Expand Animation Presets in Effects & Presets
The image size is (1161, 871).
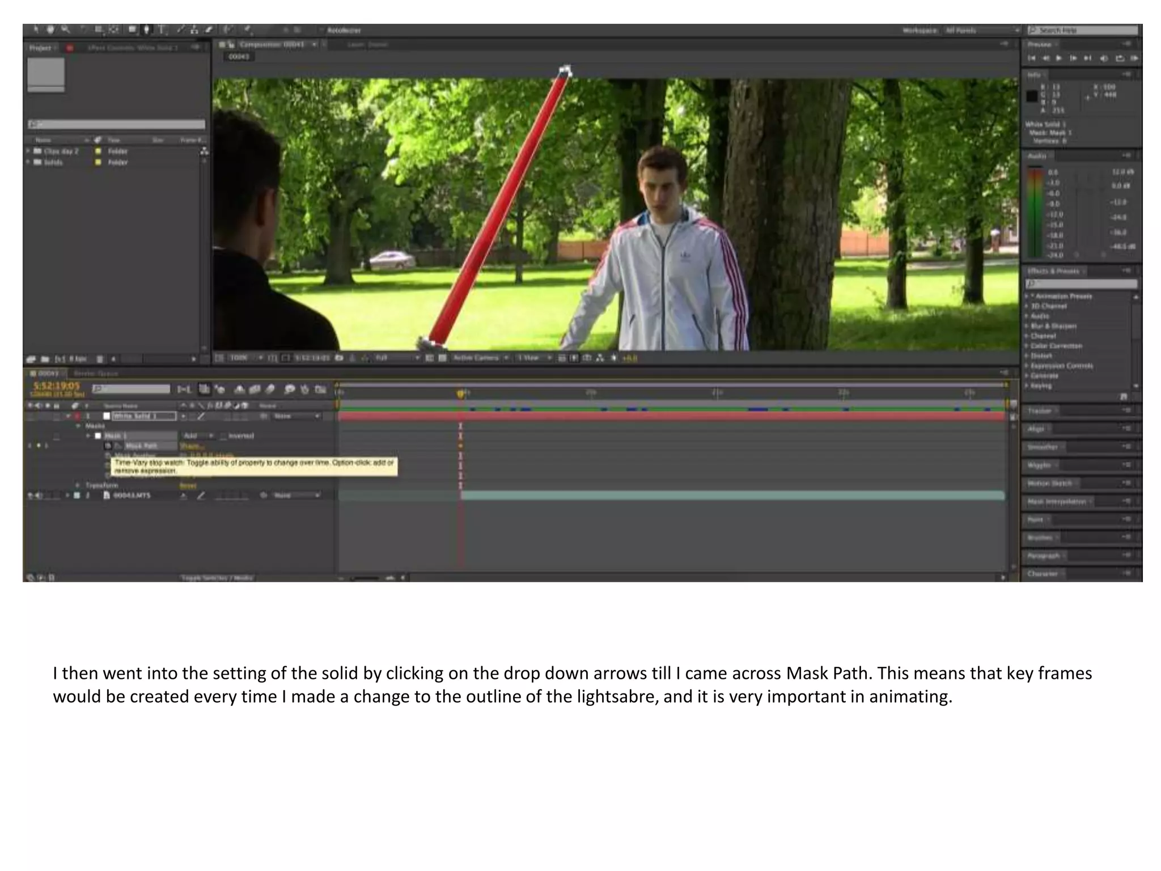point(1027,297)
